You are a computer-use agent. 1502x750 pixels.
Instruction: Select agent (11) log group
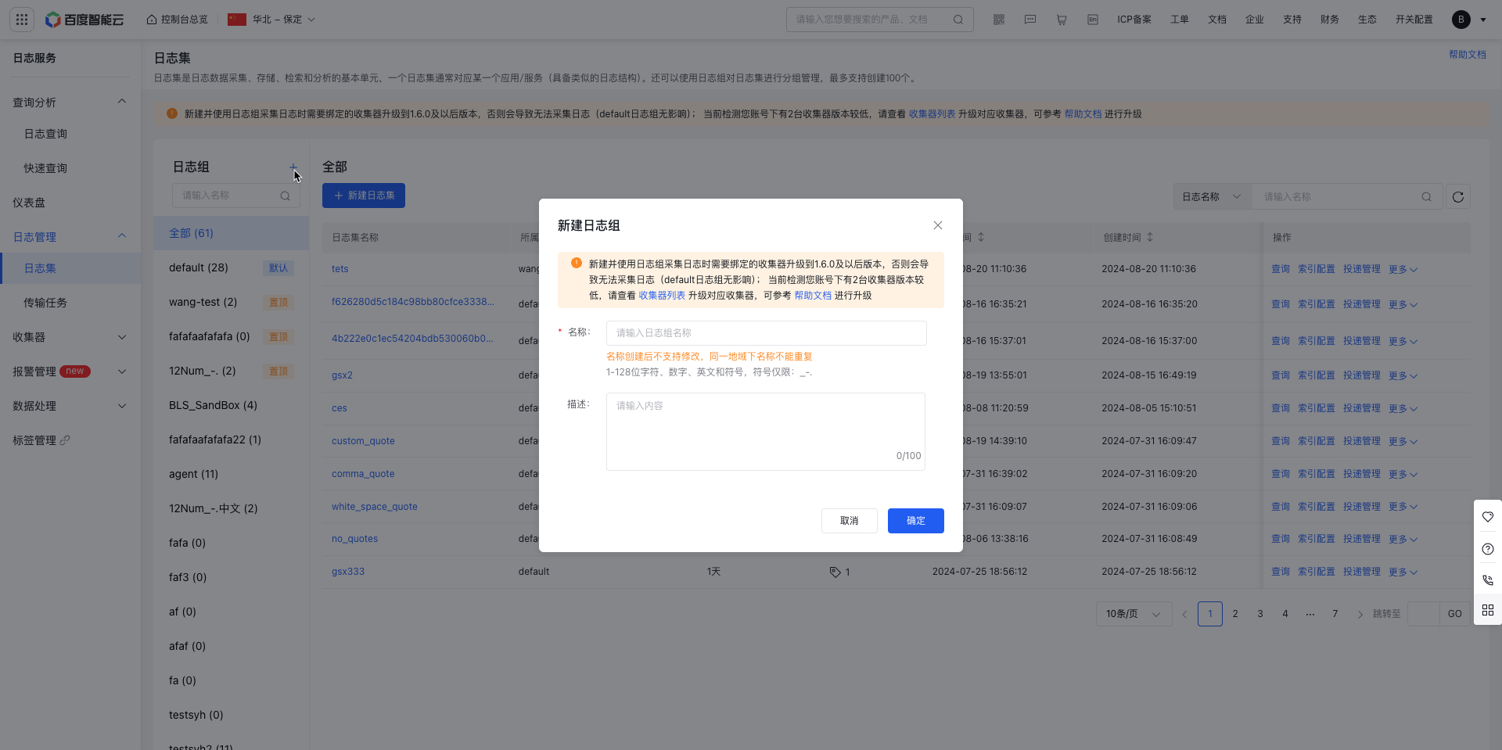[x=231, y=474]
